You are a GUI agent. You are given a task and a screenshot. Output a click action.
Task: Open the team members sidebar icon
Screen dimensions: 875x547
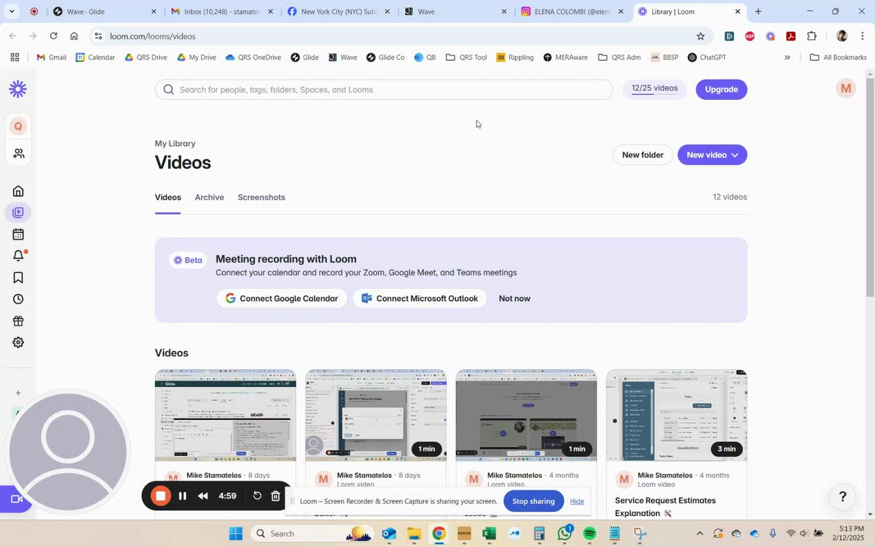pyautogui.click(x=18, y=154)
